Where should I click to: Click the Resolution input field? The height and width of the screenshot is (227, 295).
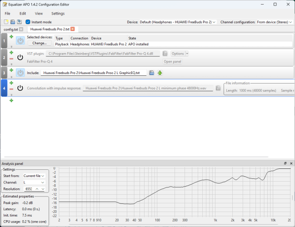pyautogui.click(x=29, y=189)
